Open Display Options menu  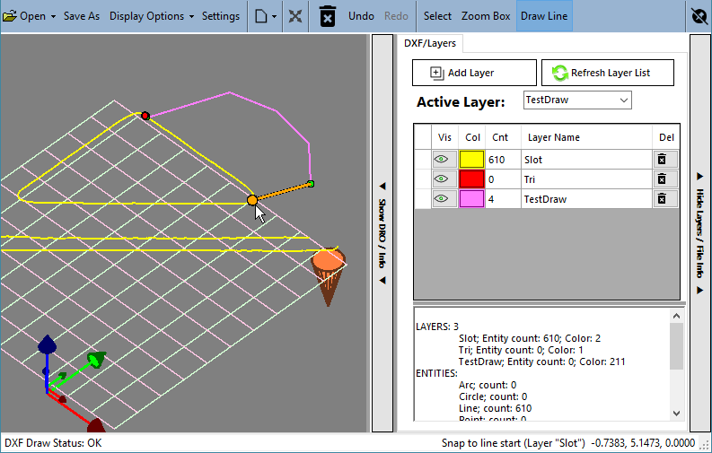point(151,16)
